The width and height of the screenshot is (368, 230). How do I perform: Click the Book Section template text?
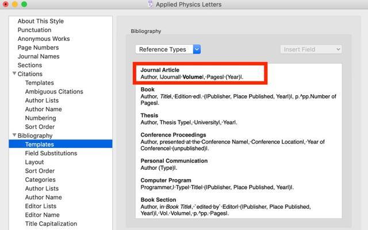(x=225, y=210)
